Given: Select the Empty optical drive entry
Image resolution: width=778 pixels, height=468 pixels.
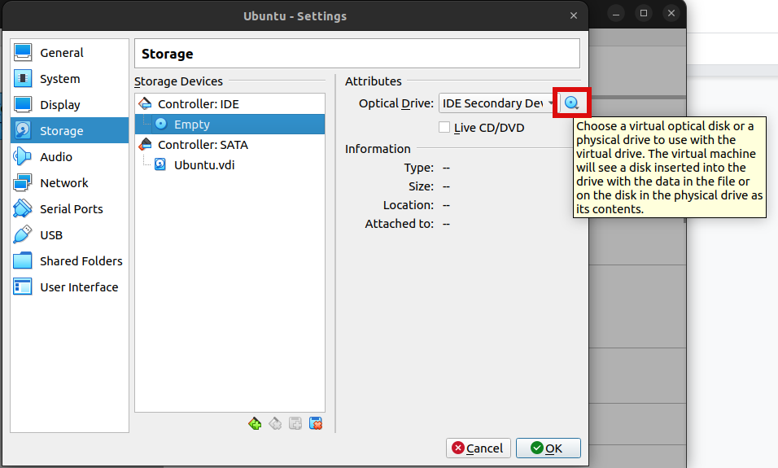Looking at the screenshot, I should 229,124.
